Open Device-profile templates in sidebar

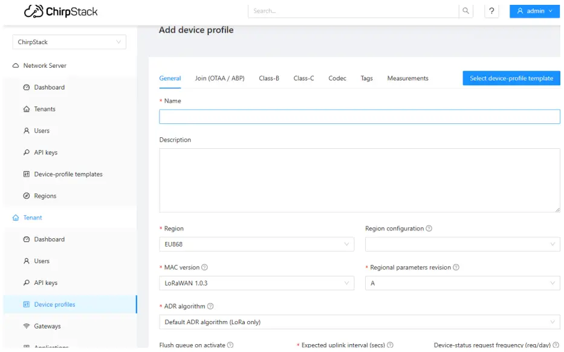click(x=68, y=174)
